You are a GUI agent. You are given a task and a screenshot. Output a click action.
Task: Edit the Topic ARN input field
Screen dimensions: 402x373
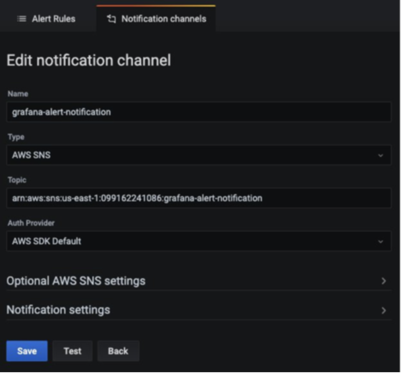coord(199,198)
